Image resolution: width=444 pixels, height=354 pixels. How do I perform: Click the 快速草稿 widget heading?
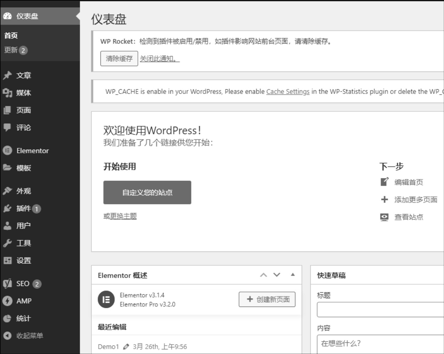tap(331, 275)
